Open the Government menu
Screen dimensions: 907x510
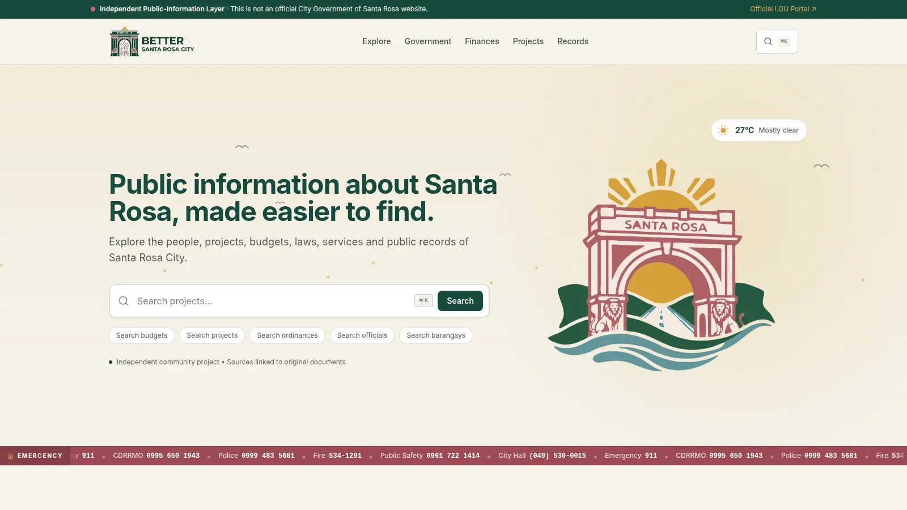pos(428,41)
